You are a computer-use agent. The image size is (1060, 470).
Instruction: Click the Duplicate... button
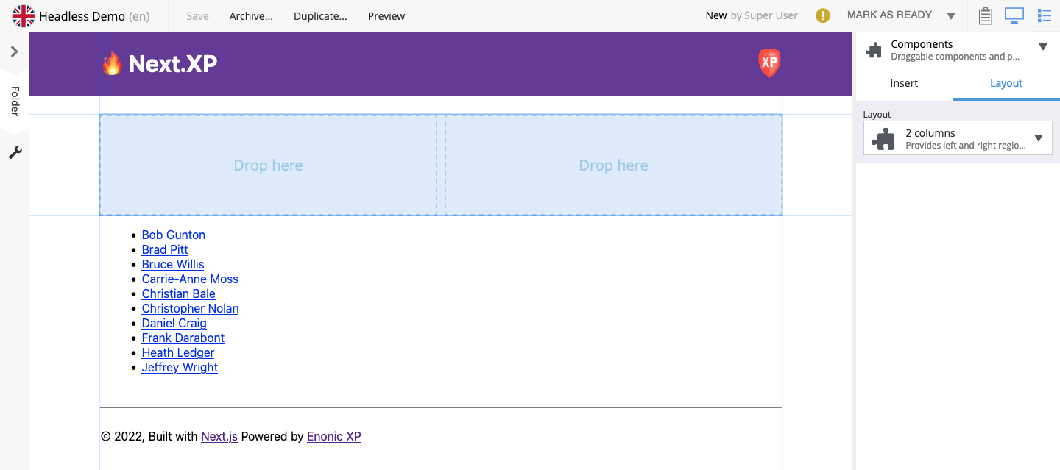click(320, 16)
